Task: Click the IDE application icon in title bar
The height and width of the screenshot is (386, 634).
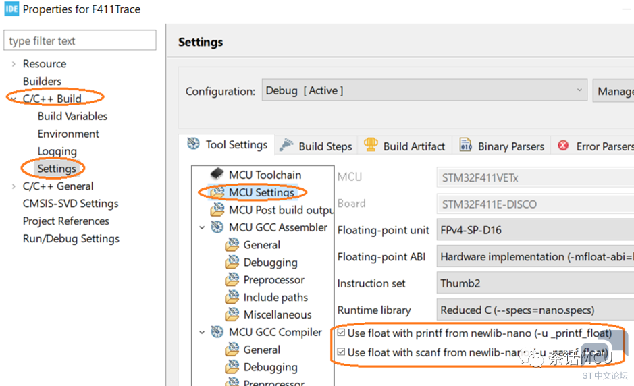Action: pyautogui.click(x=11, y=9)
